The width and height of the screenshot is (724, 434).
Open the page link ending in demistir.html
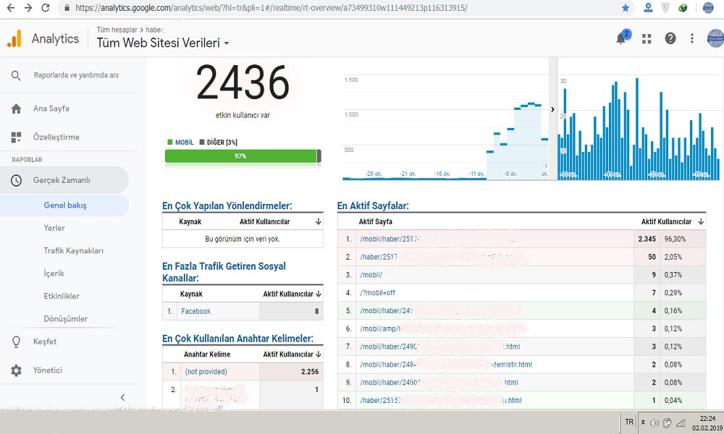pos(446,365)
